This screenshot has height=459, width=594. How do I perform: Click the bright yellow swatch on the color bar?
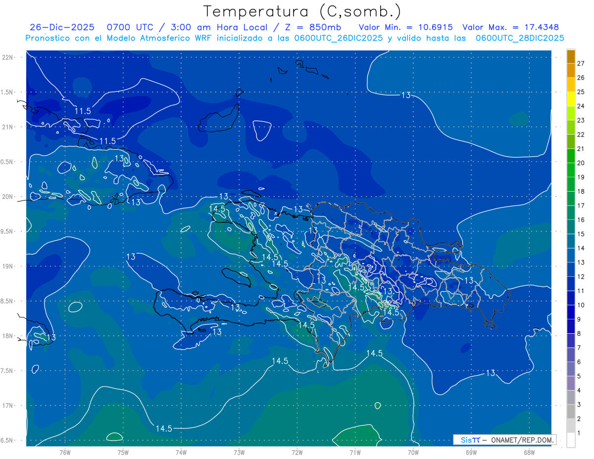(571, 99)
